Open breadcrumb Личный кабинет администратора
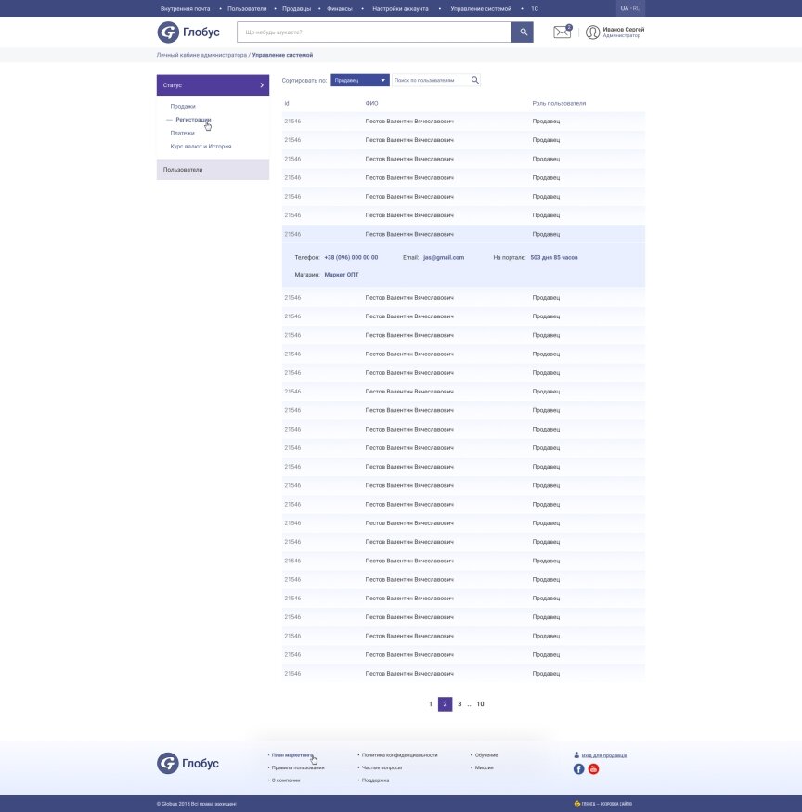 coord(201,55)
